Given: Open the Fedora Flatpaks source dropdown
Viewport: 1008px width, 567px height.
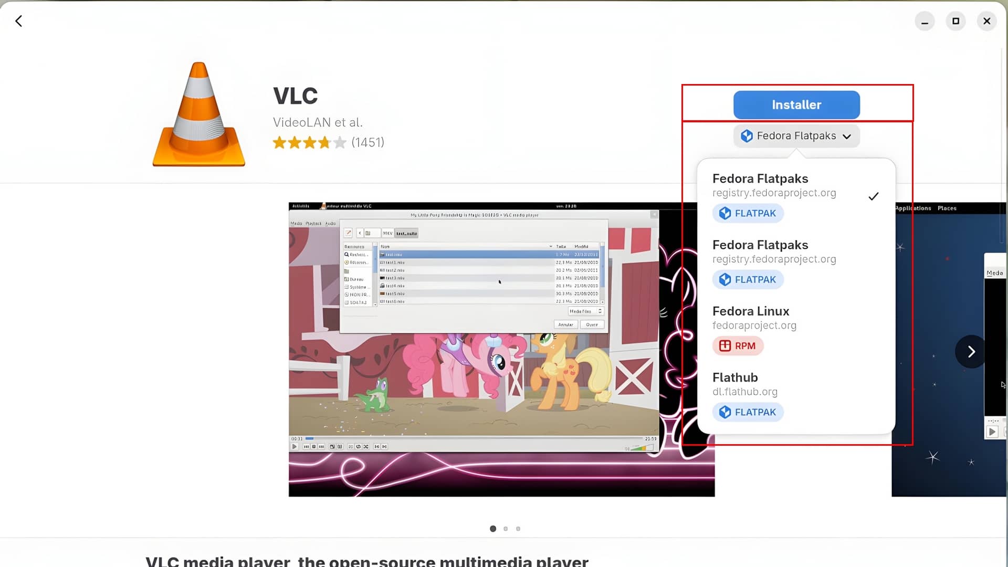Looking at the screenshot, I should point(796,136).
